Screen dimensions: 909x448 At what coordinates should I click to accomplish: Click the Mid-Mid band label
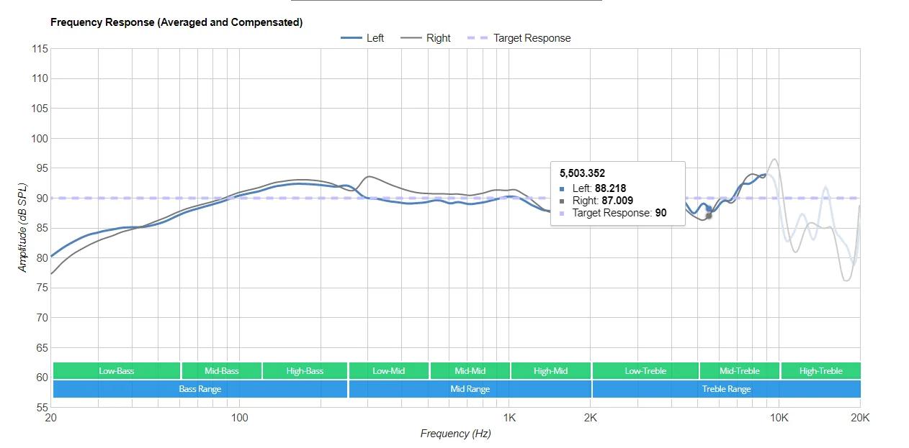coord(470,371)
